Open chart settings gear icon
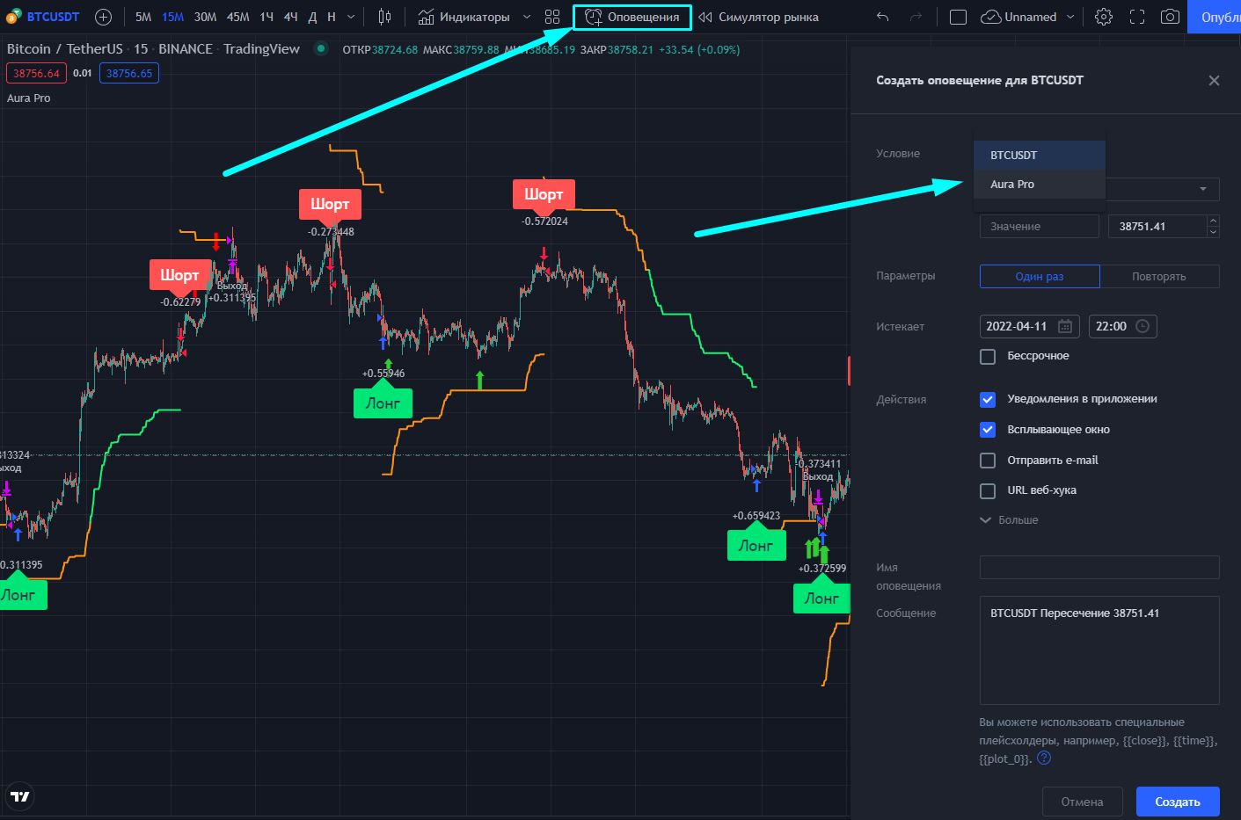1241x820 pixels. pyautogui.click(x=1104, y=17)
